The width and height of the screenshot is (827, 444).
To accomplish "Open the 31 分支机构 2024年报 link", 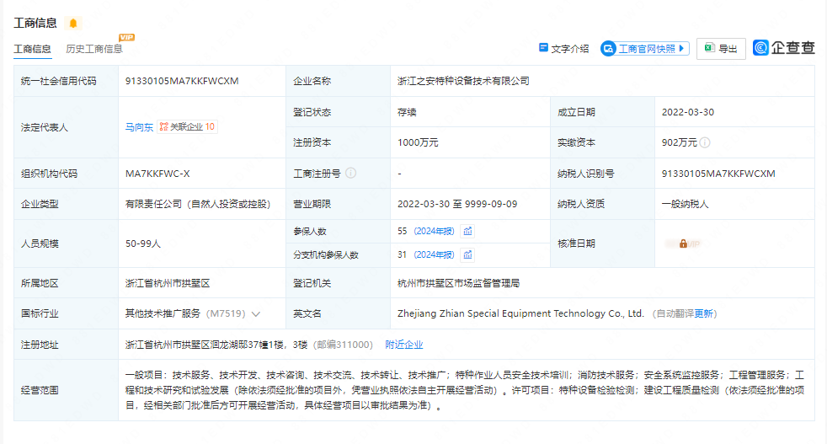I will coord(434,254).
